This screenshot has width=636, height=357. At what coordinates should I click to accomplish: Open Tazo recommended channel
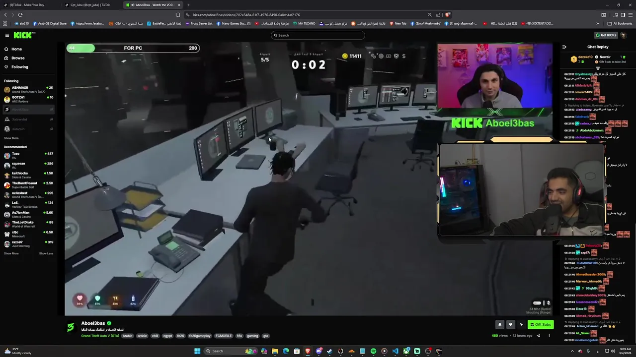pos(29,156)
